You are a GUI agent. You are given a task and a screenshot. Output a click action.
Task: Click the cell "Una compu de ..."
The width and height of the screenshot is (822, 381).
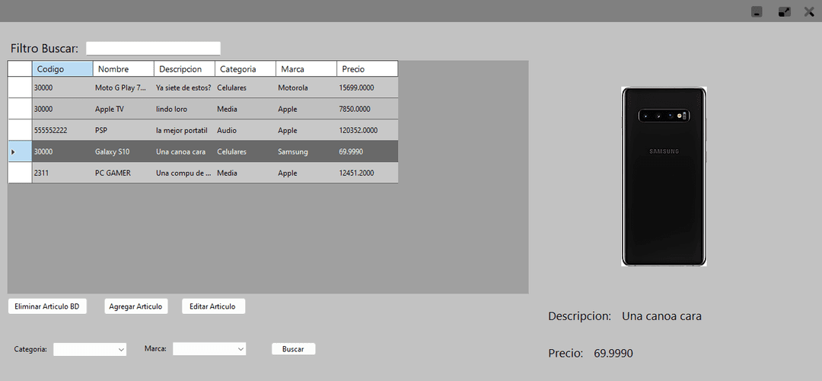(x=184, y=173)
